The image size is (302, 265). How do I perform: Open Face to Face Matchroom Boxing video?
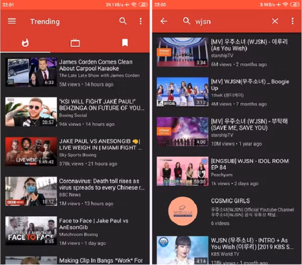coord(75,231)
